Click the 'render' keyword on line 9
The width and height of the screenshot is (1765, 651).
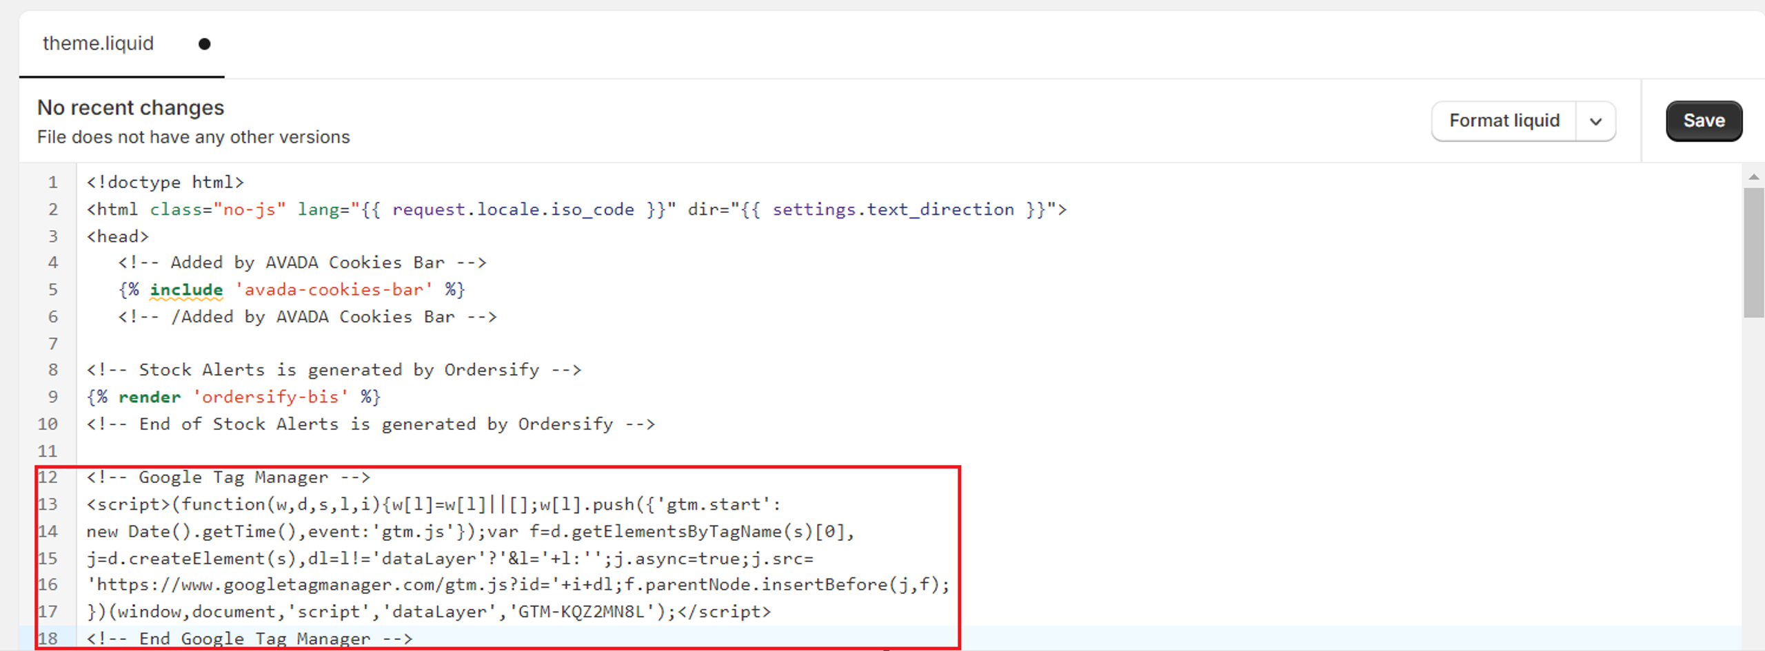click(x=149, y=397)
